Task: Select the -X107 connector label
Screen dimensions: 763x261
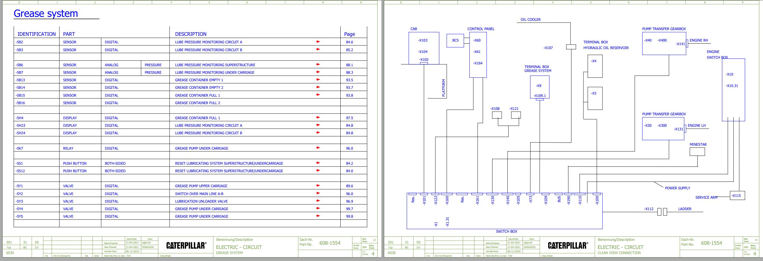Action: [x=548, y=48]
